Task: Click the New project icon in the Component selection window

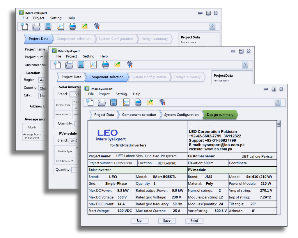Action: click(x=57, y=65)
